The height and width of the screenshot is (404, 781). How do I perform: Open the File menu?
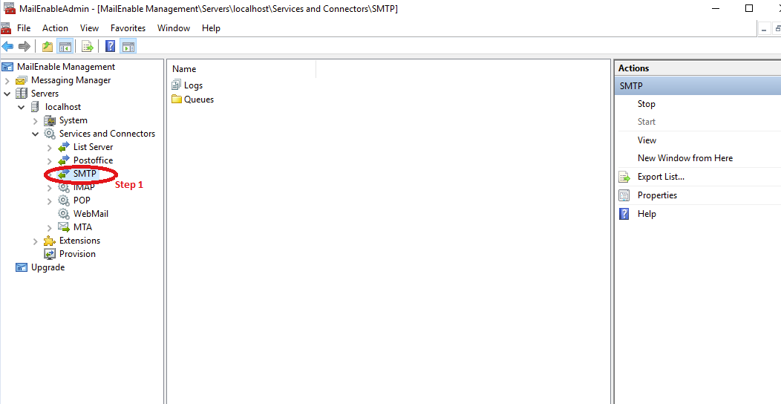[x=24, y=28]
